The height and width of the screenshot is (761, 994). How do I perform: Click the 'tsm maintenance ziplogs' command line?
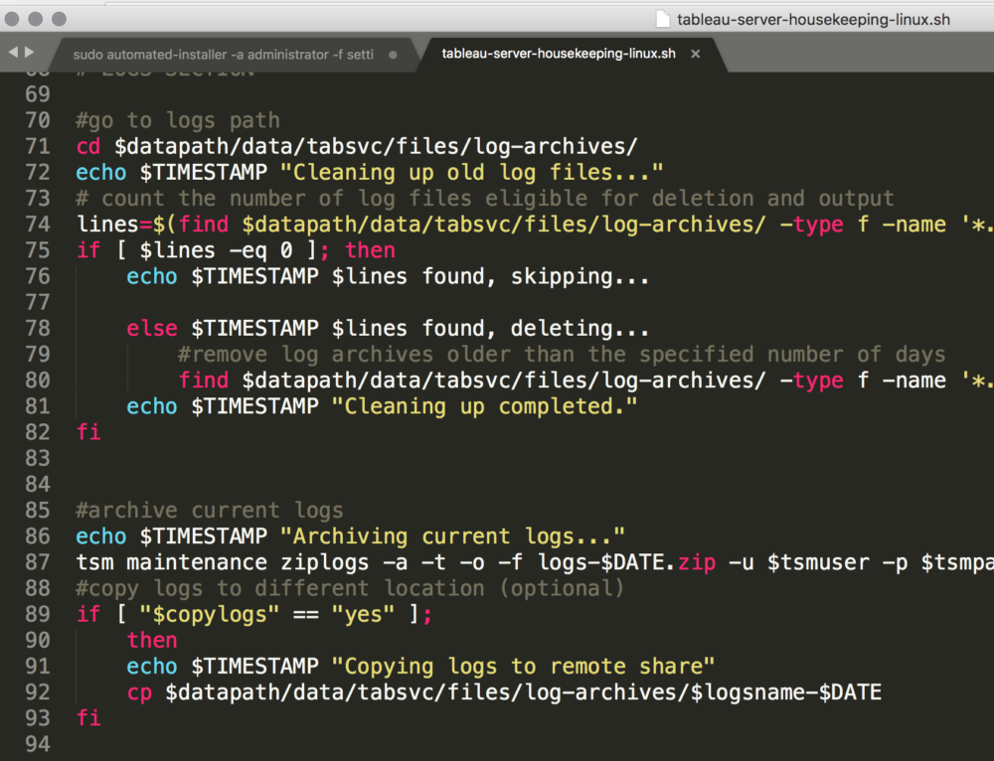pyautogui.click(x=535, y=562)
